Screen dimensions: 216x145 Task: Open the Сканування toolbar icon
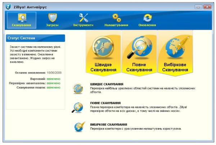click(x=22, y=18)
